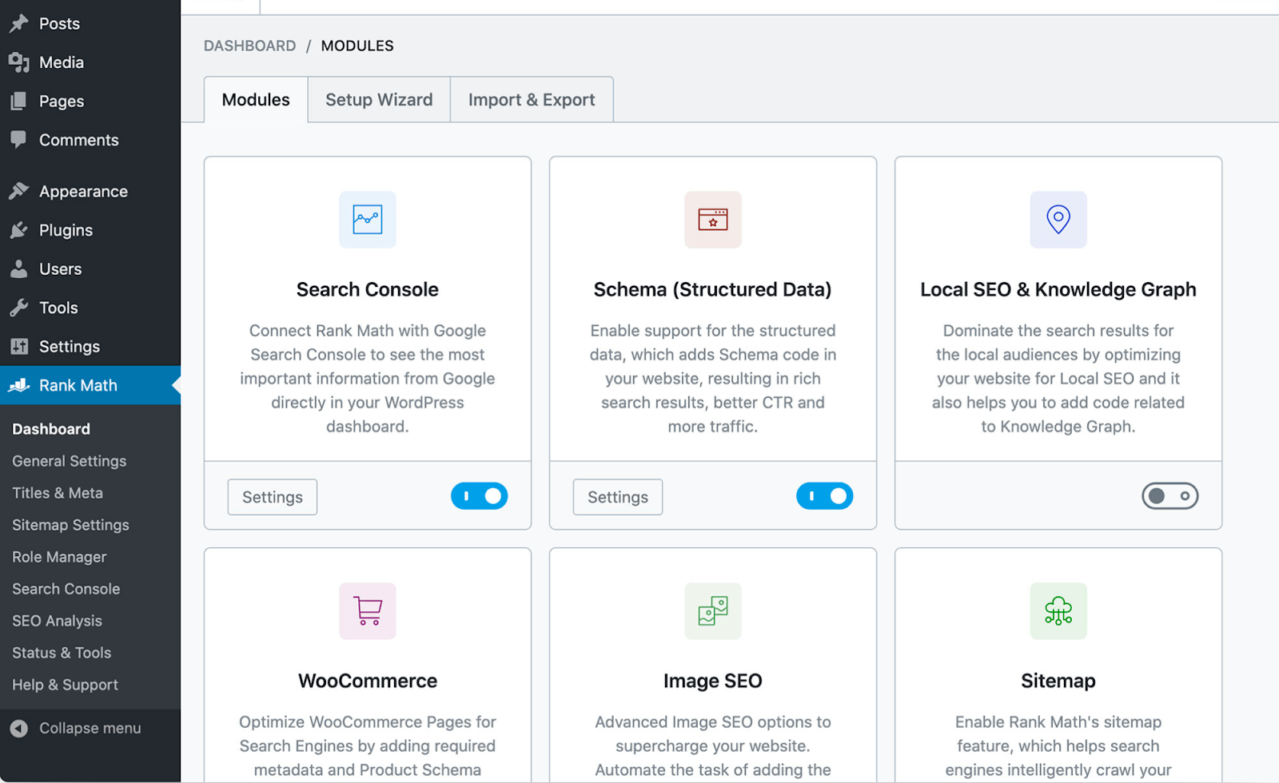1279x783 pixels.
Task: Open Titles & Meta submenu
Action: click(x=58, y=493)
